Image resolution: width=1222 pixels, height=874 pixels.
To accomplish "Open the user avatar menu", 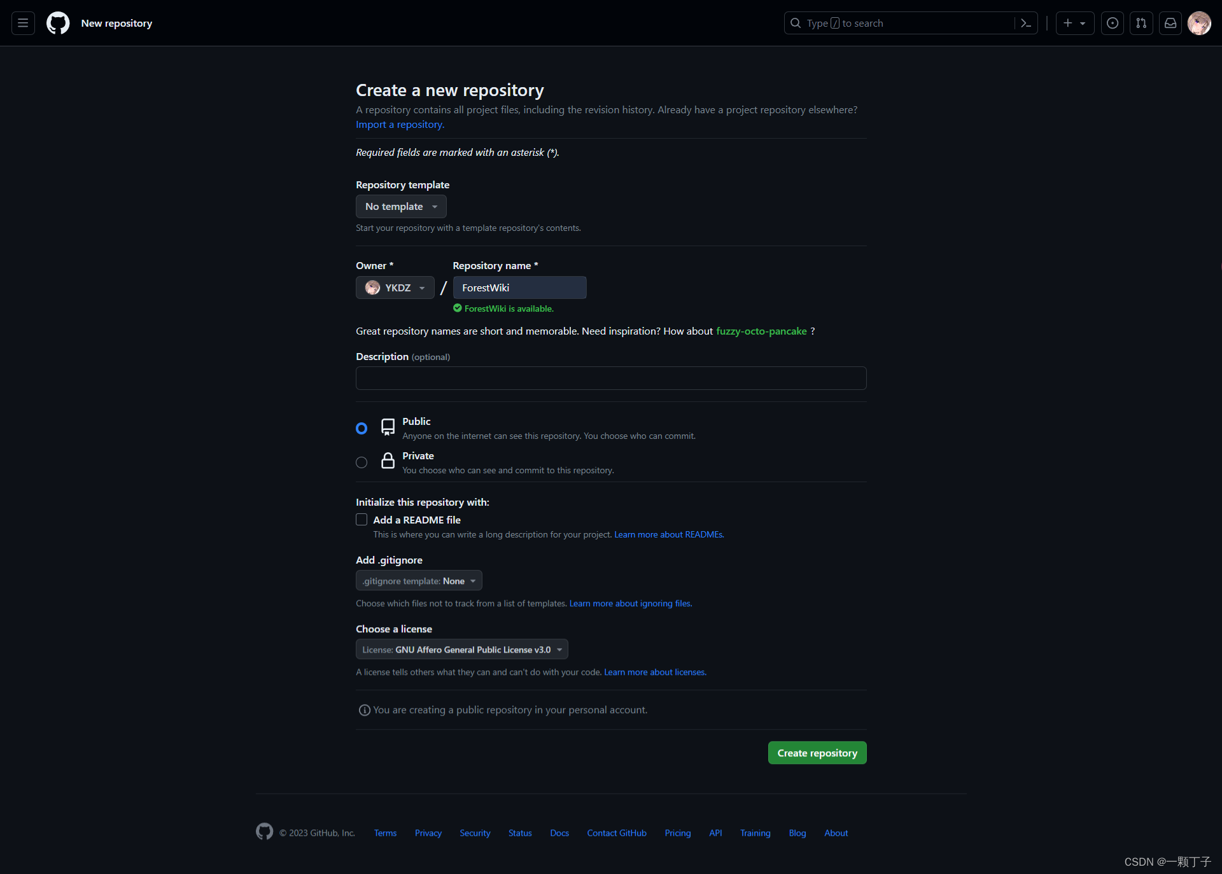I will pos(1199,23).
